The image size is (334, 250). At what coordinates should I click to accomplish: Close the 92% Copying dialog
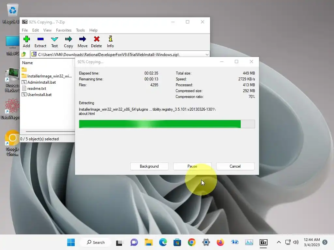[x=251, y=62]
